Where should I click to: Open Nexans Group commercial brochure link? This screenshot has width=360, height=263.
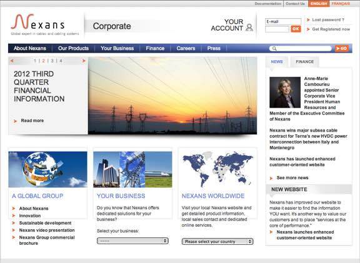tap(47, 240)
